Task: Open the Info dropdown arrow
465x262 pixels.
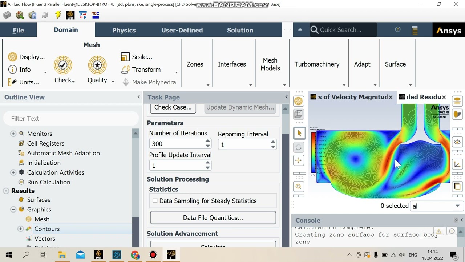Action: click(x=45, y=72)
